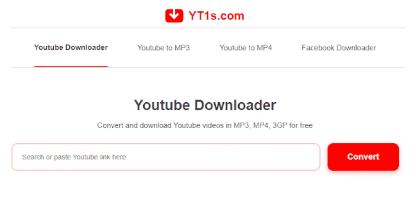416x217 pixels.
Task: Switch to the Youtube Downloader tab
Action: [x=71, y=47]
